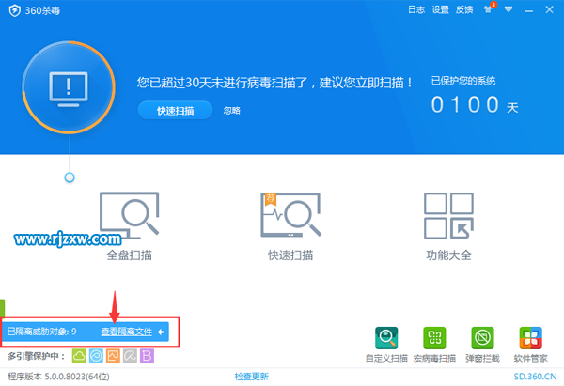This screenshot has width=564, height=386.
Task: Open the 反馈 feedback menu
Action: [464, 9]
